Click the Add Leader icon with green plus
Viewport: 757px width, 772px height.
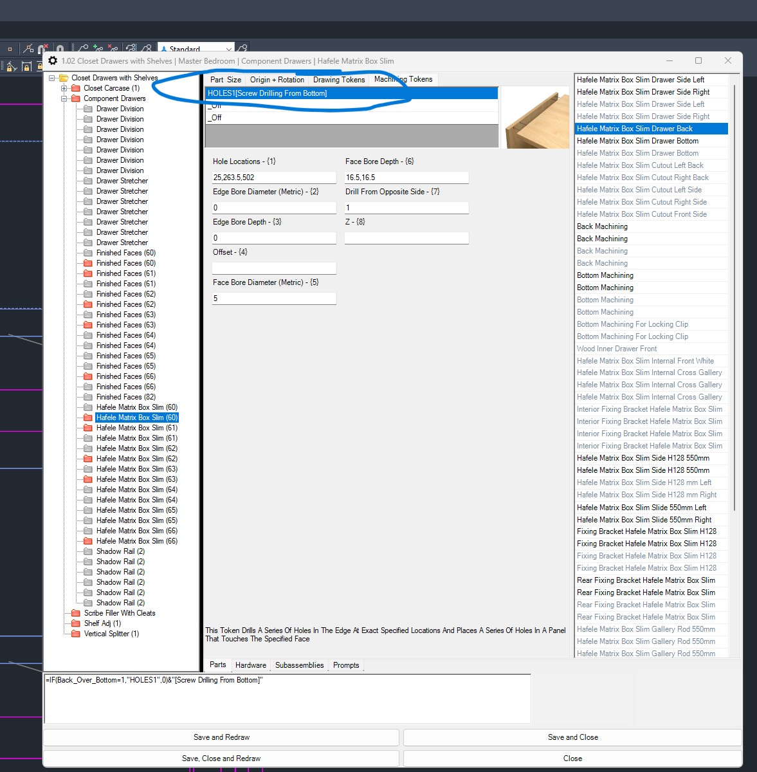tap(98, 48)
